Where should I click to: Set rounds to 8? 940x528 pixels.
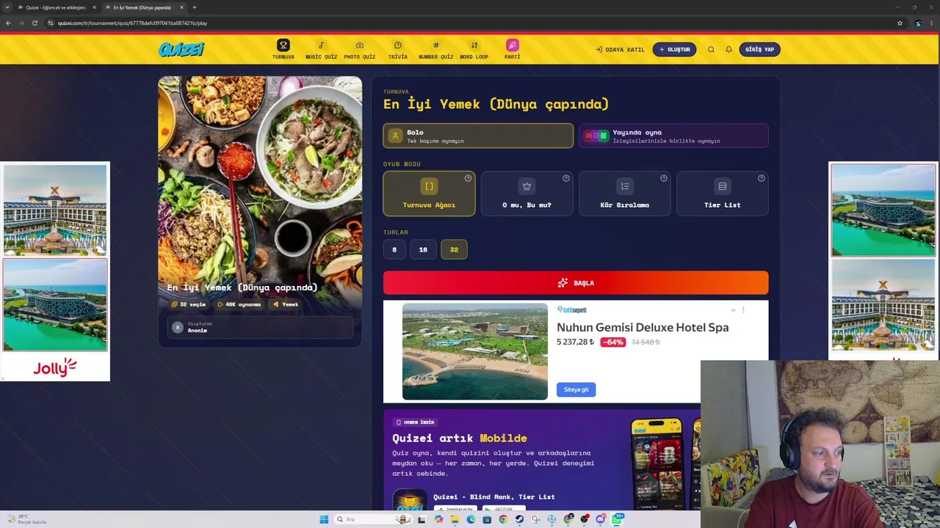pyautogui.click(x=394, y=249)
